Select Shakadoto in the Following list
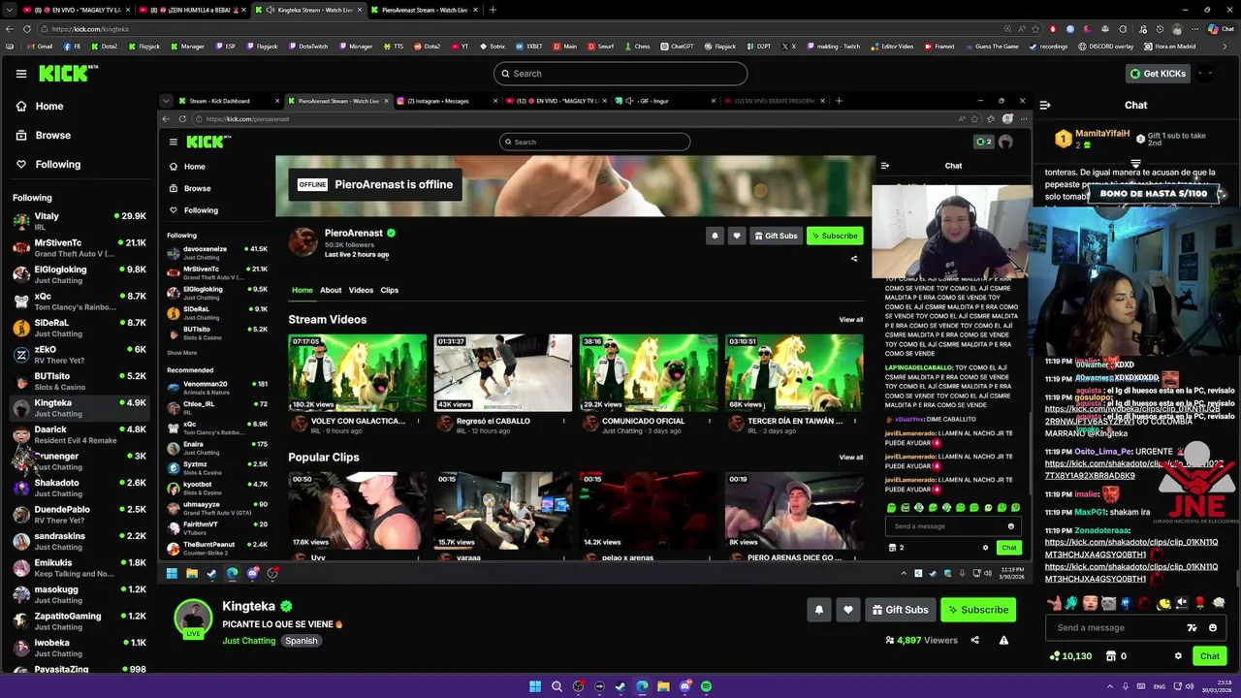 (80, 488)
